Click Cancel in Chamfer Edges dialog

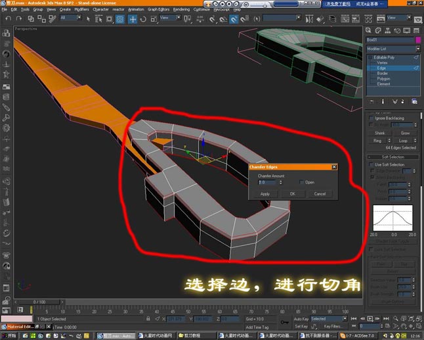point(320,194)
